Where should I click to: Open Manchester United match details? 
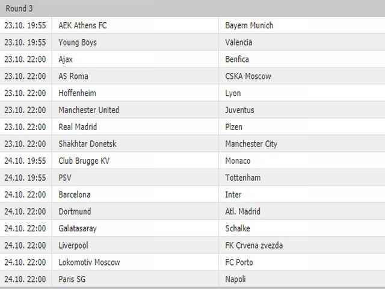click(192, 110)
